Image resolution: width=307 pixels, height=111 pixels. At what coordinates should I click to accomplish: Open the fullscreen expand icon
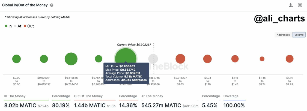[x=300, y=5]
